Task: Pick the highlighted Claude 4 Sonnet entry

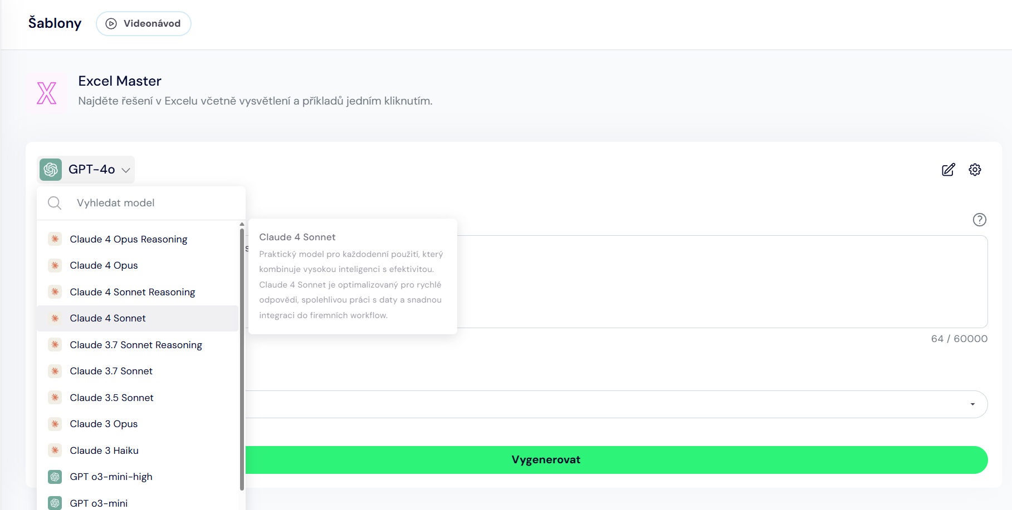Action: point(138,318)
